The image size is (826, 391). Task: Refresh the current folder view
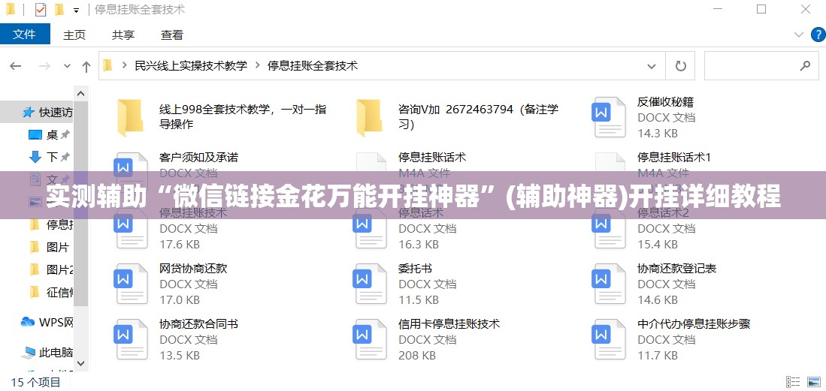click(x=681, y=66)
